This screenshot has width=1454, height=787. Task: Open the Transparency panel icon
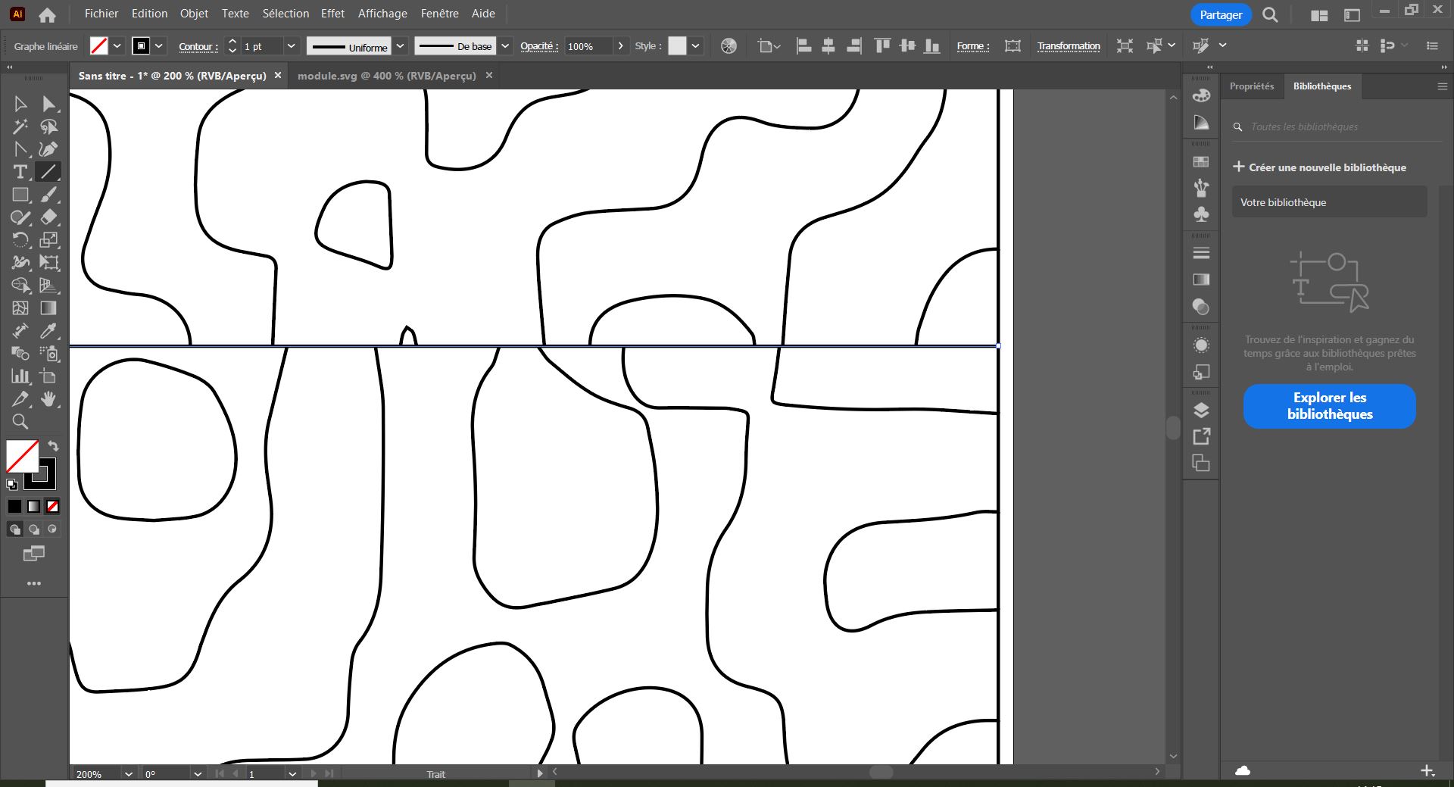coord(1201,307)
